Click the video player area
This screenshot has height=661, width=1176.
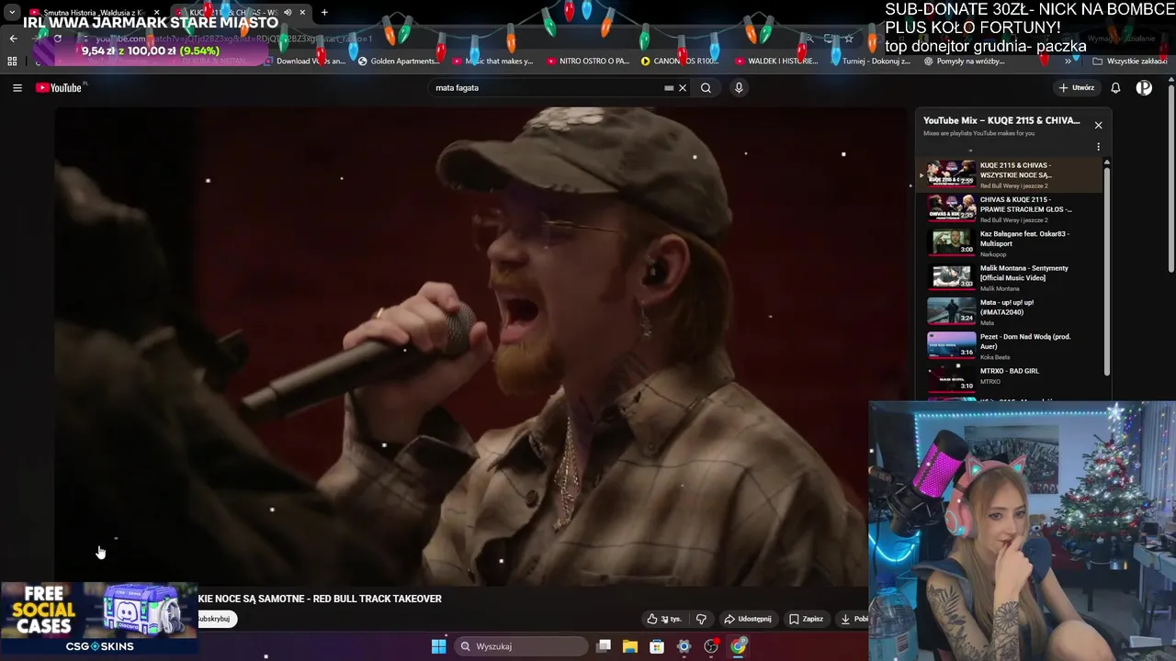coord(481,346)
